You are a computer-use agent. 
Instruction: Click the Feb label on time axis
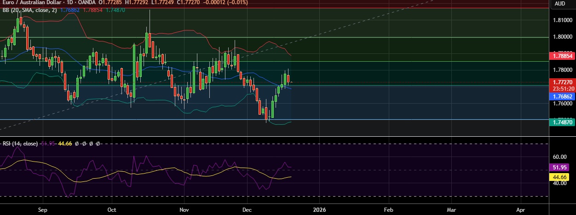pyautogui.click(x=388, y=209)
